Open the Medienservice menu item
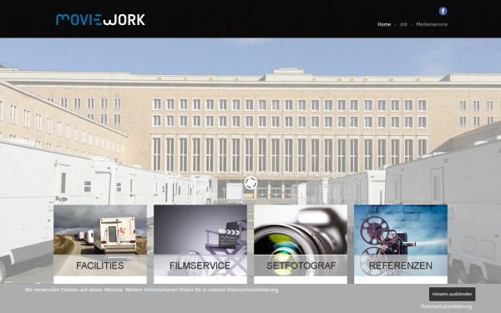The height and width of the screenshot is (313, 501). click(x=432, y=24)
